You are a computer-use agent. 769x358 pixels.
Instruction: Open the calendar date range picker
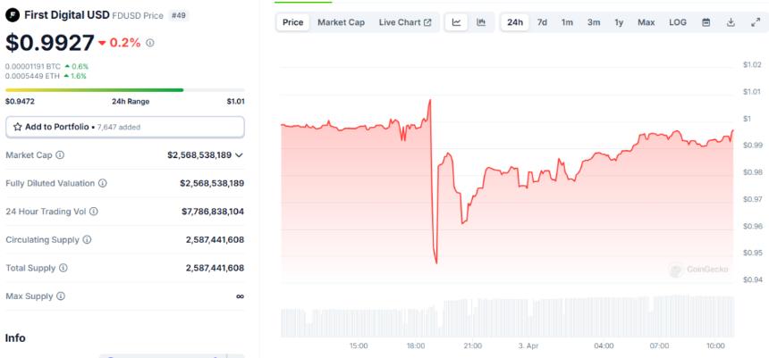coord(706,22)
